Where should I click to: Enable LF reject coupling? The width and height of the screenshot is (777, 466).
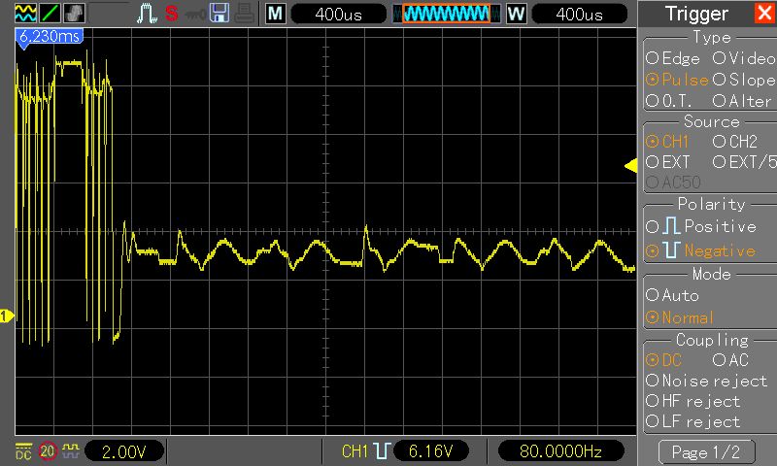(x=693, y=422)
